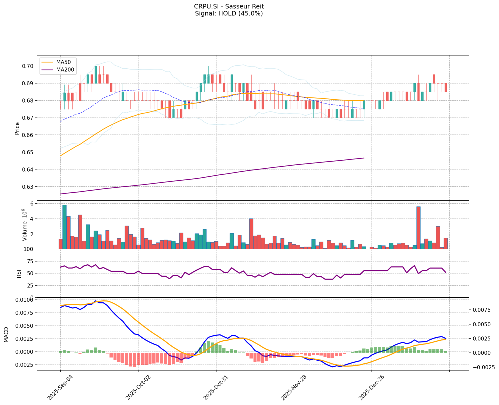Click the MA200 legend entry

coord(65,70)
